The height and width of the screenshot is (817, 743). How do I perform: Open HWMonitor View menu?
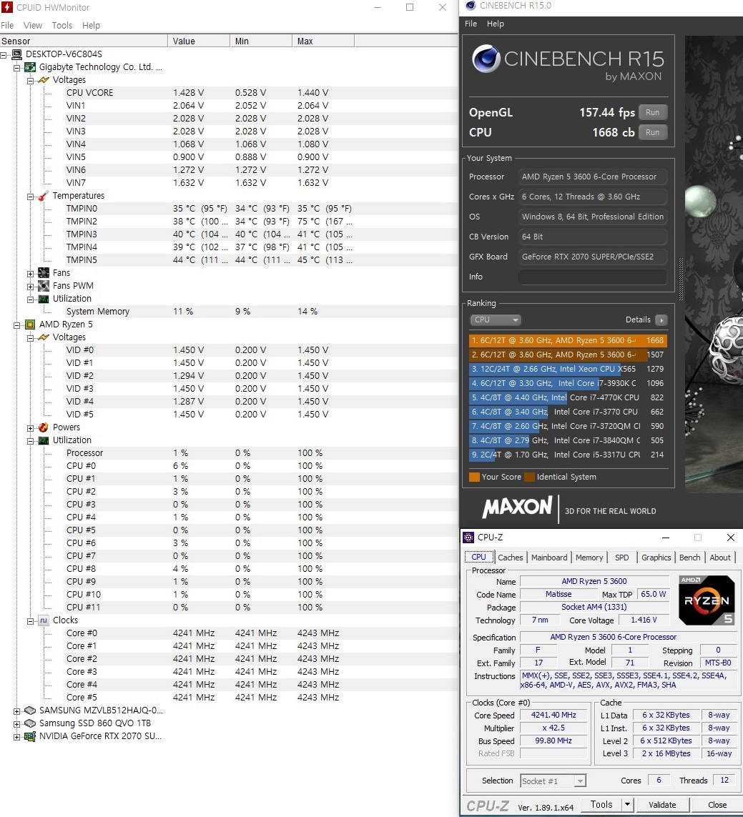32,25
